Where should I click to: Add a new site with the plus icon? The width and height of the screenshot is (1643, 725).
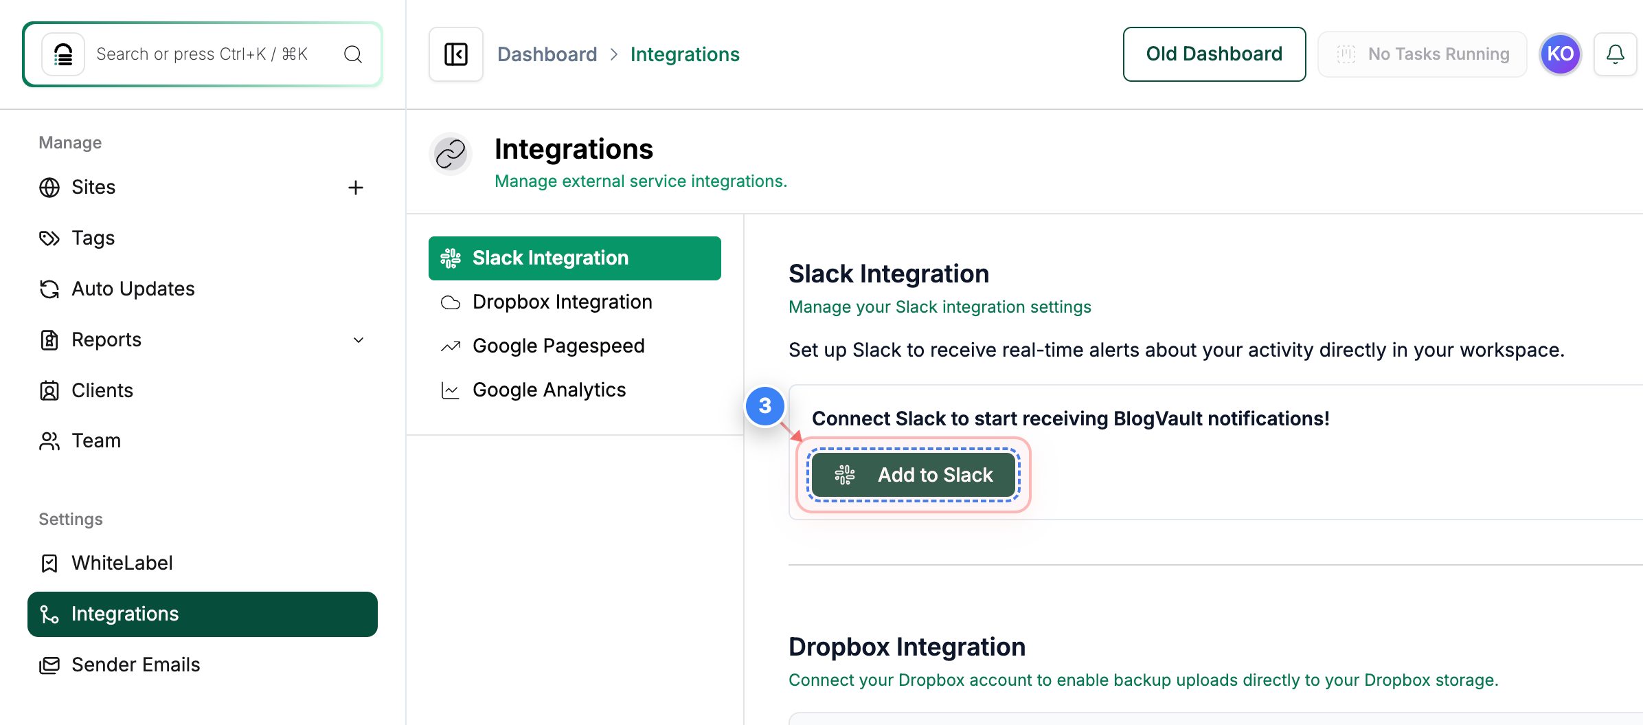(356, 187)
